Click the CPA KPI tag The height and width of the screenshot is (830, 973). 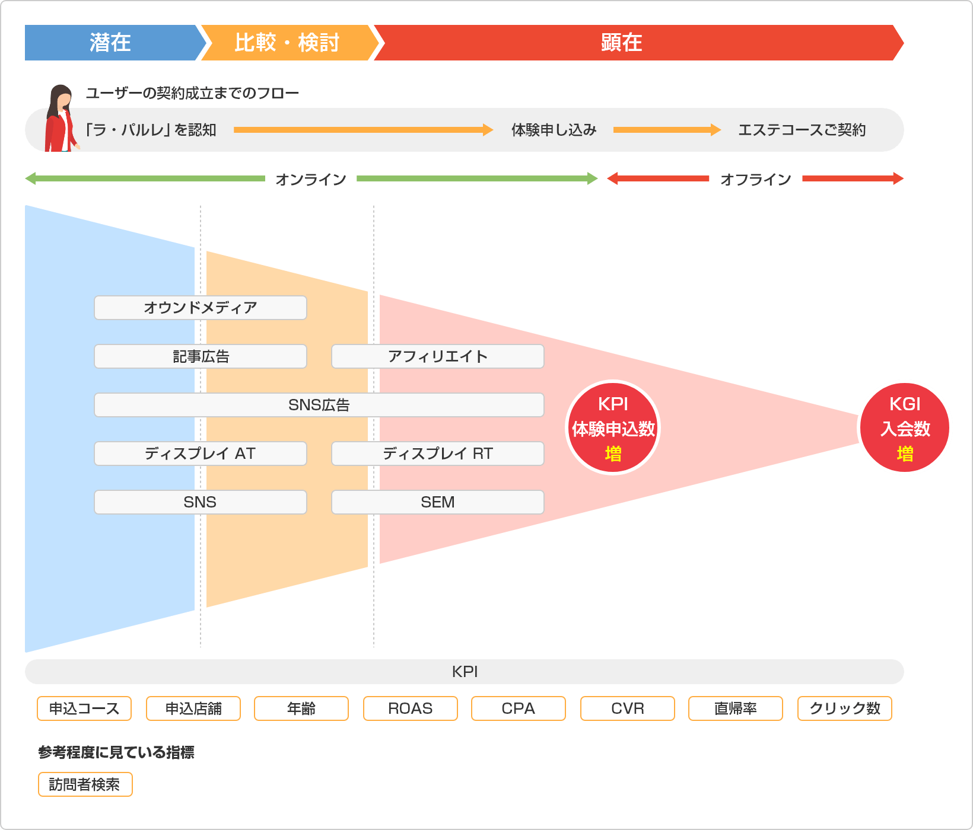point(519,708)
